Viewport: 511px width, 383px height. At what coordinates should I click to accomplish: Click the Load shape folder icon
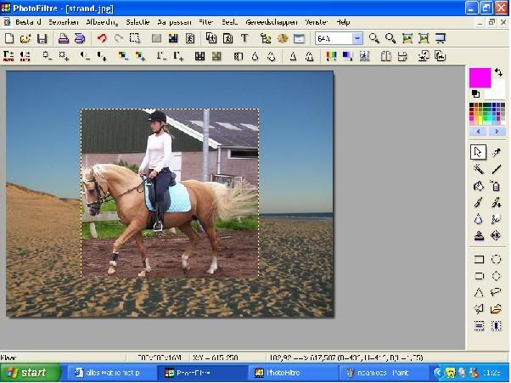point(496,308)
